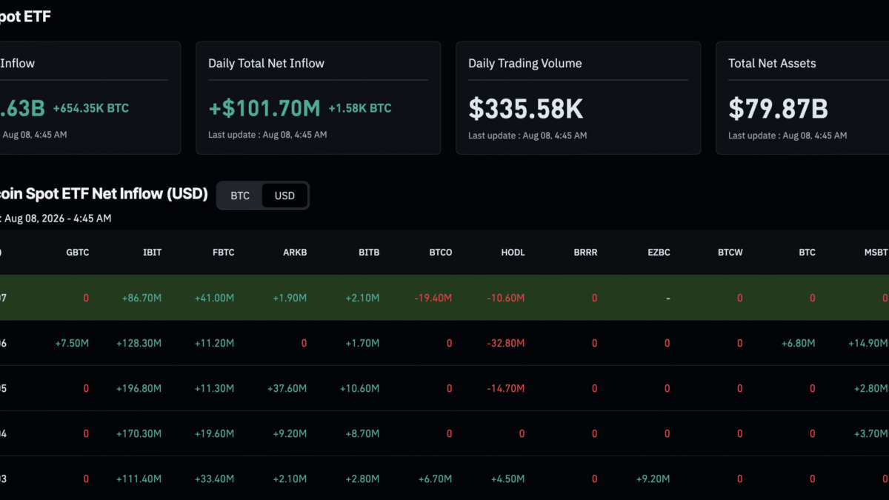Select the HODL -32.80M value
This screenshot has width=889, height=500.
[x=506, y=343]
